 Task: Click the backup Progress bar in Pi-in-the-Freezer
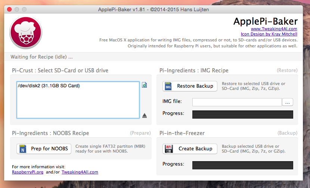point(242,165)
